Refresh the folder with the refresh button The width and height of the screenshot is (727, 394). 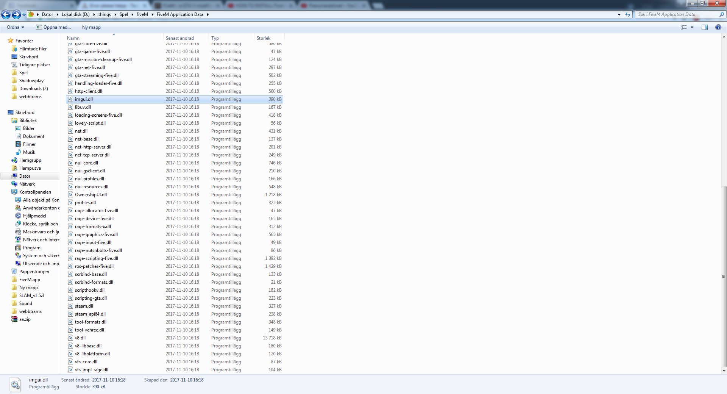pos(628,14)
